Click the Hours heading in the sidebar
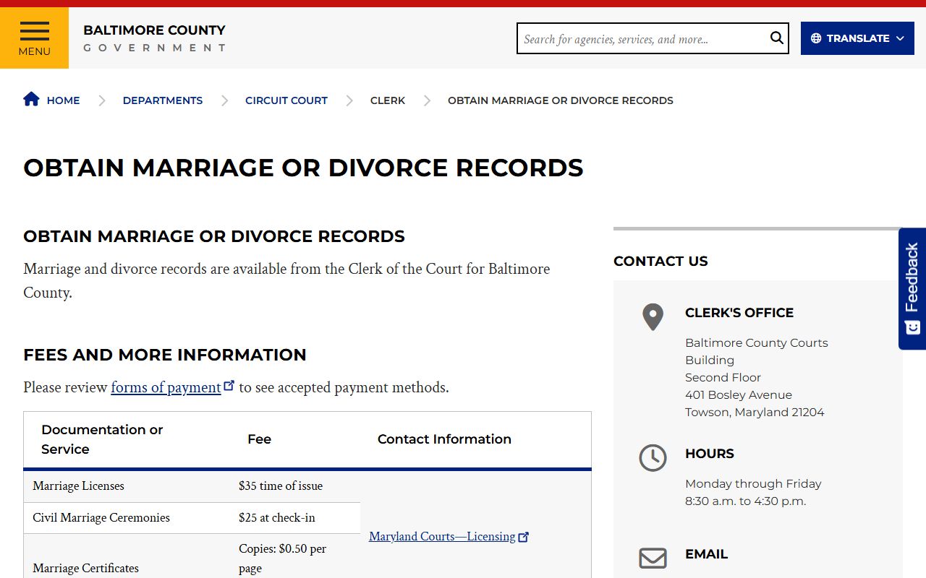 [x=710, y=454]
